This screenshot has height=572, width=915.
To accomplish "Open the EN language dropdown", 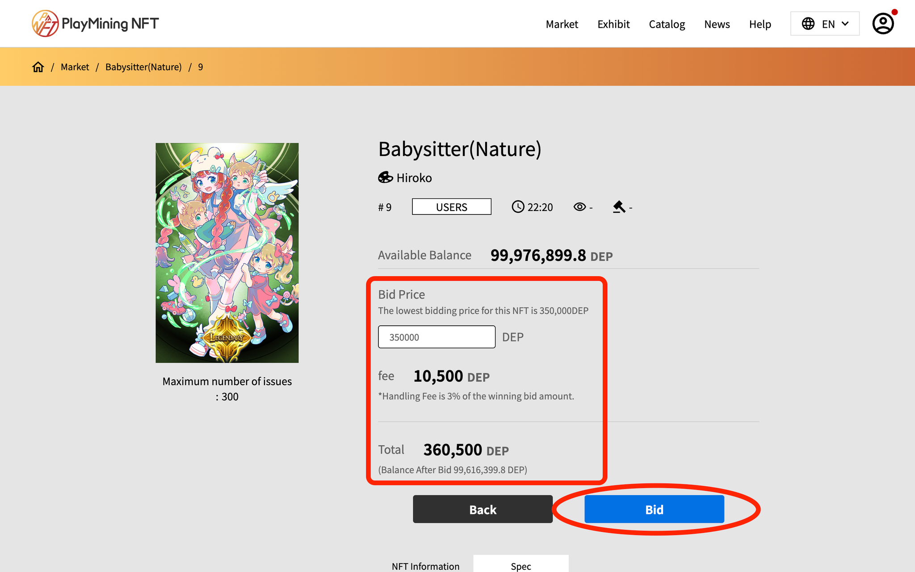I will [x=825, y=24].
